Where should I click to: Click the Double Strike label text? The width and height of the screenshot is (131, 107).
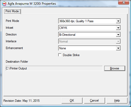point(71,55)
